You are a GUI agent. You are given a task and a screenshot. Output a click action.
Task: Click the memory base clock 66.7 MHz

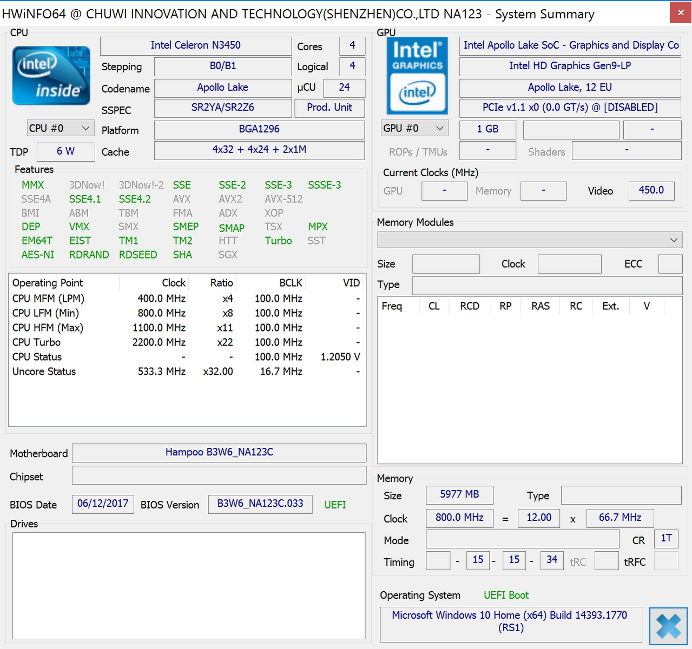point(620,518)
